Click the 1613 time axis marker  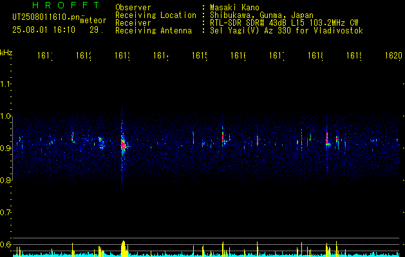point(122,56)
